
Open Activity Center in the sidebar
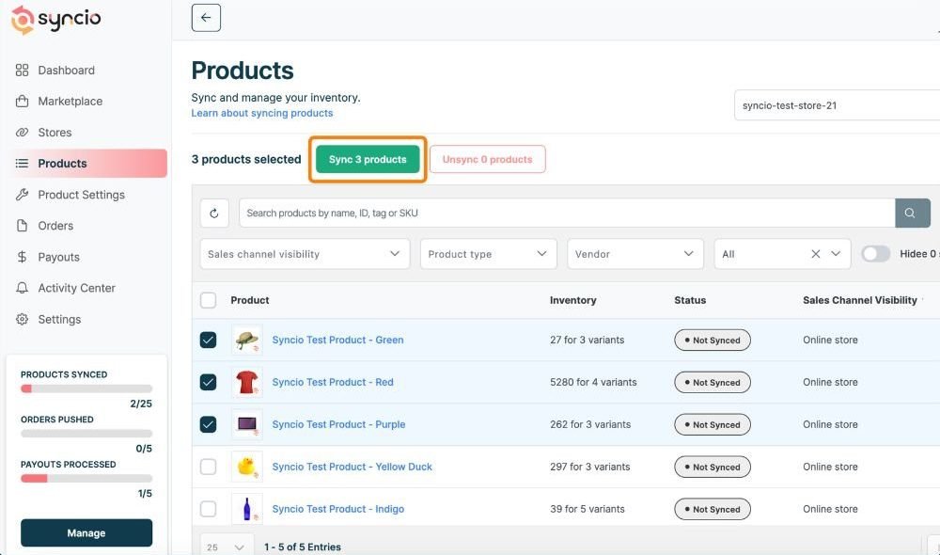coord(77,288)
